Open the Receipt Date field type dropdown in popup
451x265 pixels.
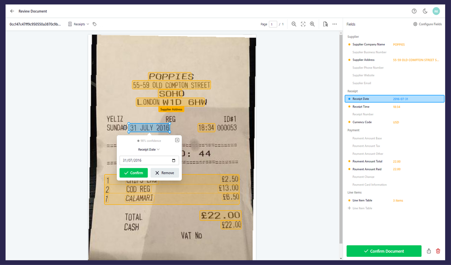click(149, 149)
